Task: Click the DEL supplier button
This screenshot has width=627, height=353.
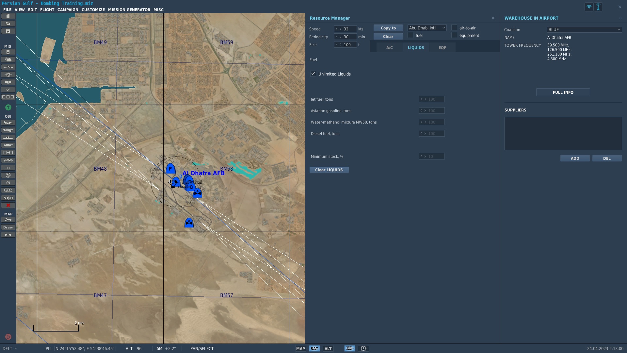Action: (x=607, y=158)
